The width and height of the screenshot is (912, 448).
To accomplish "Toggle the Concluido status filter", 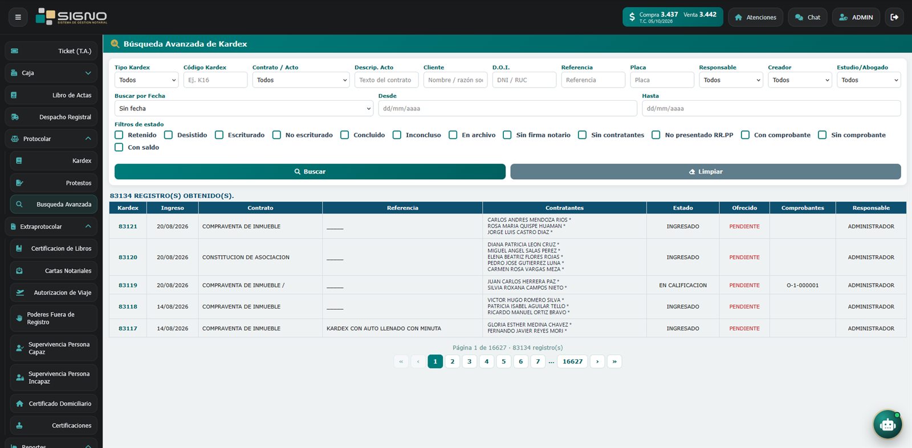I will [344, 135].
